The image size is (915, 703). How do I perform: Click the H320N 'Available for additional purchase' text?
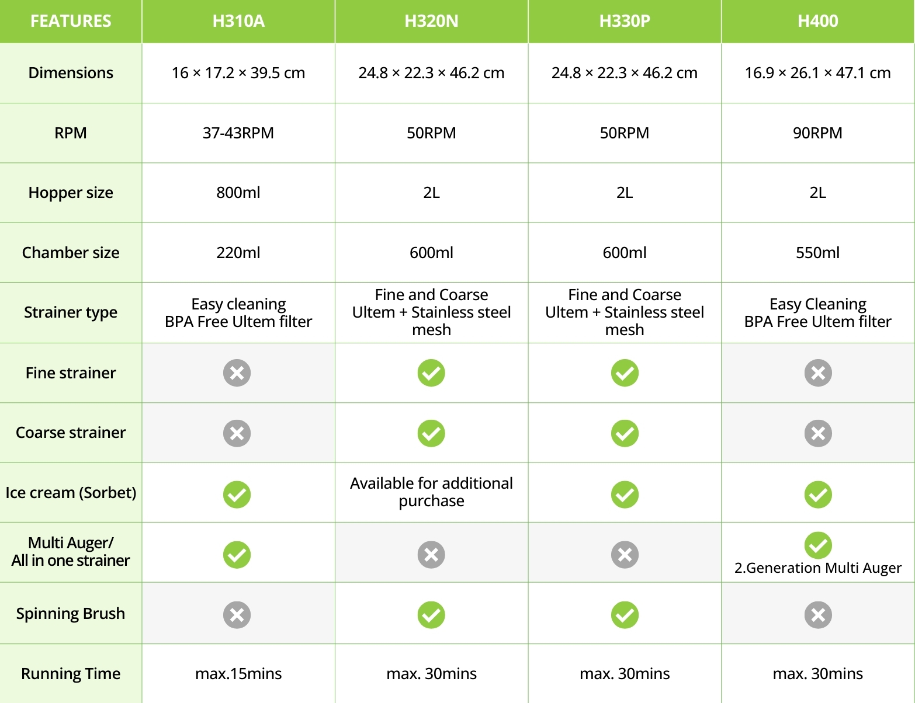tap(431, 492)
